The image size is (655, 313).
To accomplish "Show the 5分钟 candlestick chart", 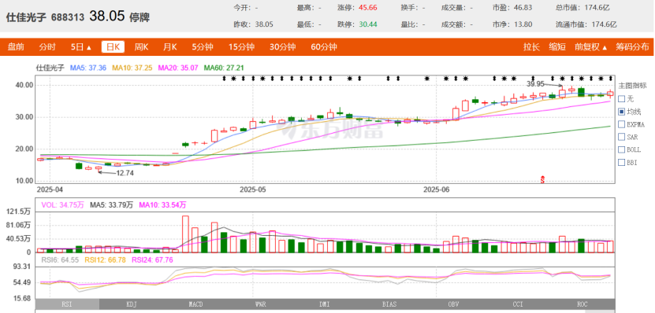I will (x=203, y=47).
